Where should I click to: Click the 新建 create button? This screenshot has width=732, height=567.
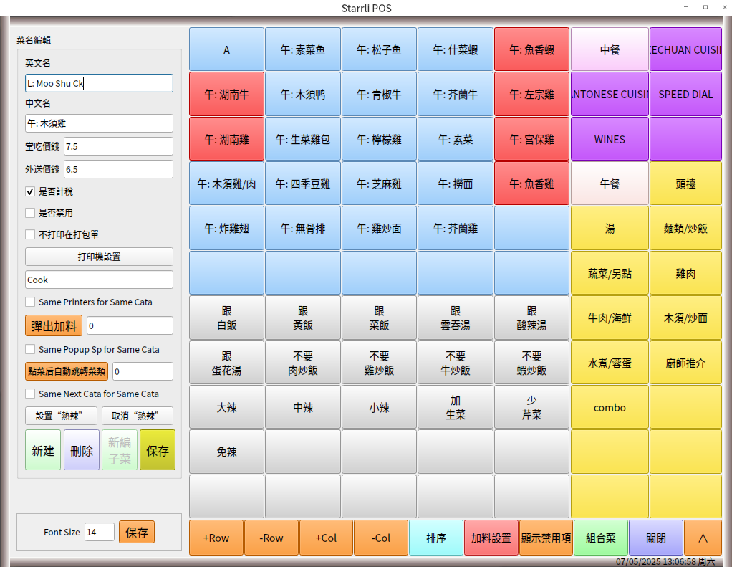coord(43,450)
